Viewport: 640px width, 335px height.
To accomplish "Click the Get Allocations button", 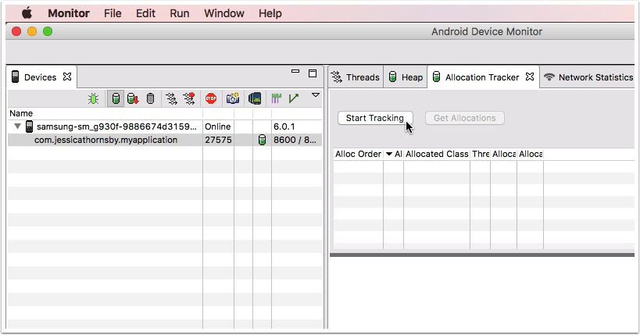I will point(464,118).
